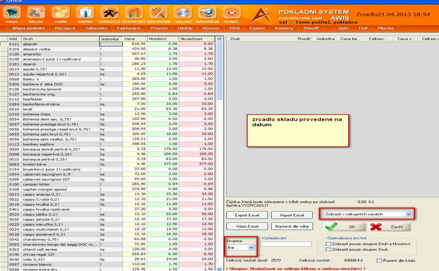Open the SKLAD warehouse icon
Screen dimensions: 439x271
pos(36,13)
